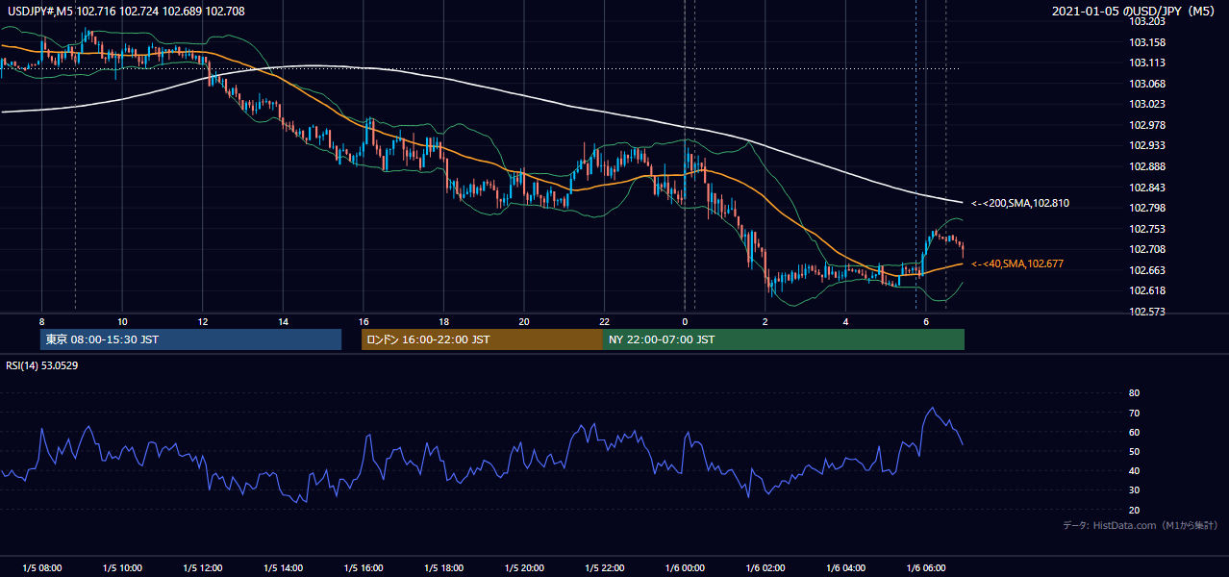The height and width of the screenshot is (577, 1229).
Task: Click the 102.978 price axis label
Action: 1147,125
